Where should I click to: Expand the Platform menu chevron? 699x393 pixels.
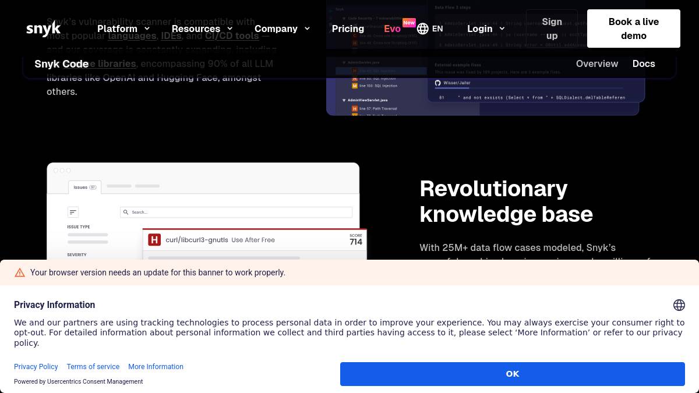(147, 29)
